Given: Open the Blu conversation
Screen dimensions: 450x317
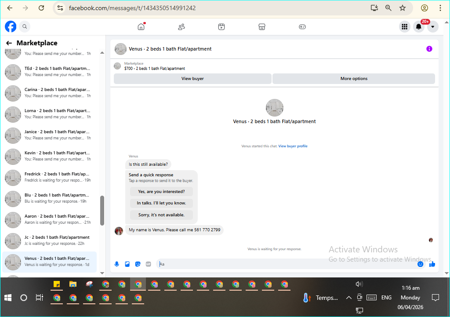Looking at the screenshot, I should click(x=49, y=198).
